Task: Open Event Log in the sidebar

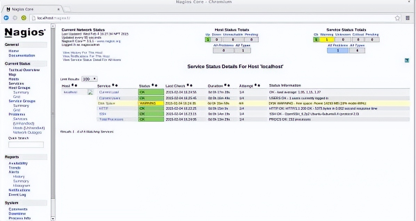Action: coord(17,195)
